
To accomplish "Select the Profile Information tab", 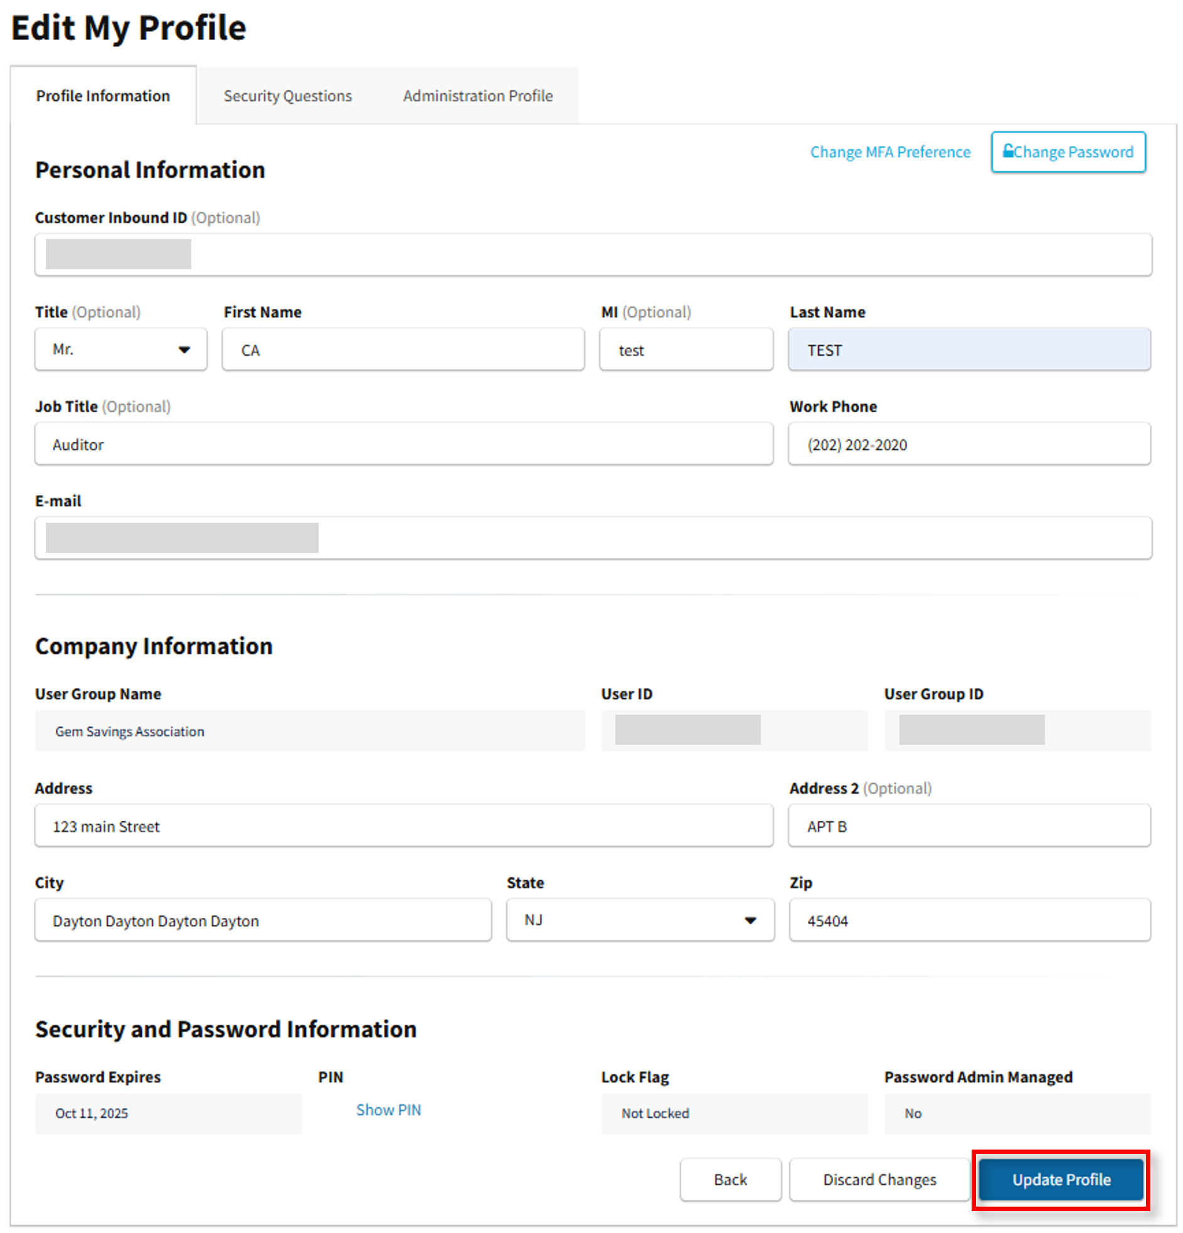I will 102,95.
